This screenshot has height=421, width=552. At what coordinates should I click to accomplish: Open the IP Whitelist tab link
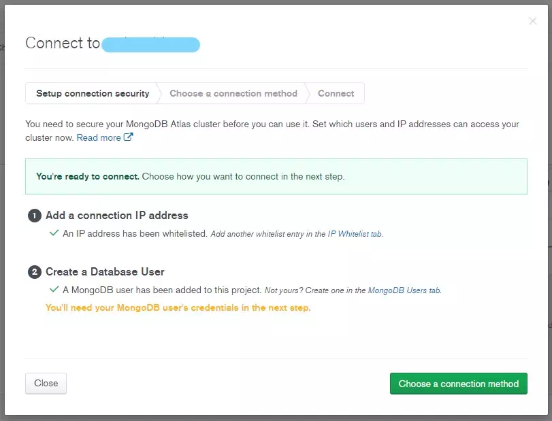pos(355,234)
